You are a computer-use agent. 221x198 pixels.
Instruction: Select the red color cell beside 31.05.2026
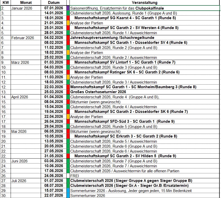[68, 156]
